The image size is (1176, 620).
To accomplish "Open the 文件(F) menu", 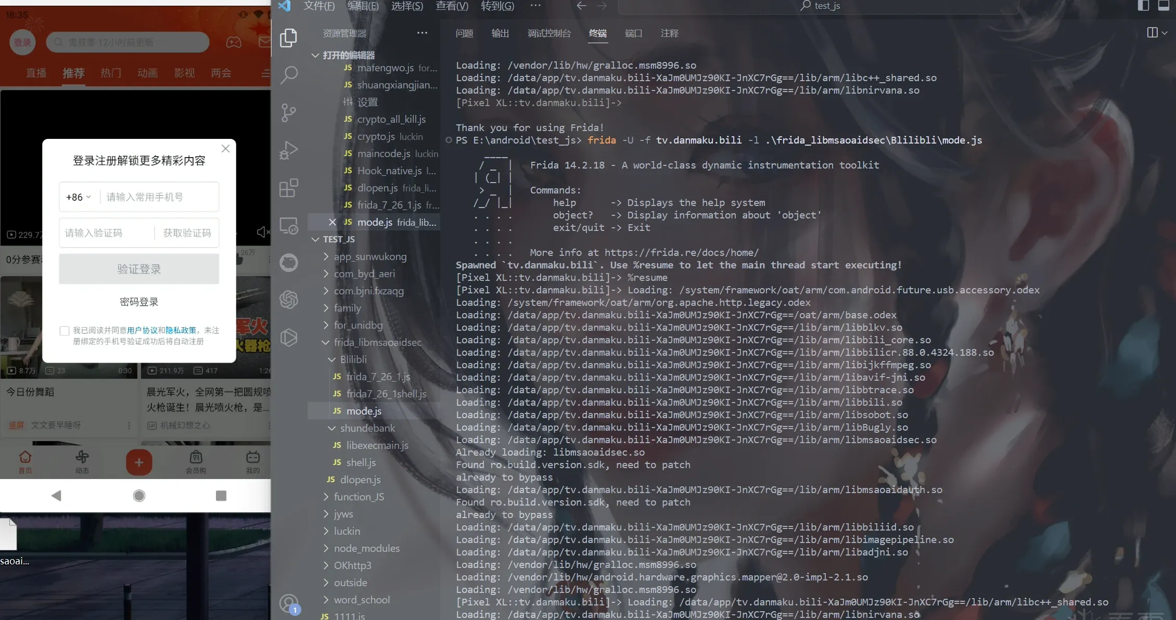I will pyautogui.click(x=319, y=6).
